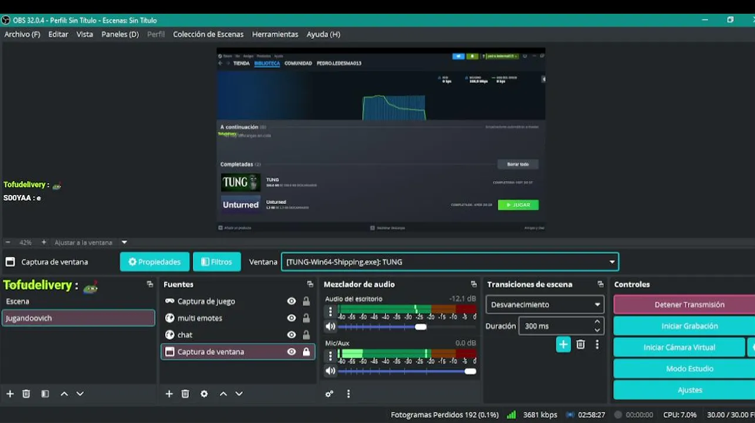This screenshot has height=423, width=755.
Task: Undock the Transiciones de escena panel
Action: pos(600,284)
